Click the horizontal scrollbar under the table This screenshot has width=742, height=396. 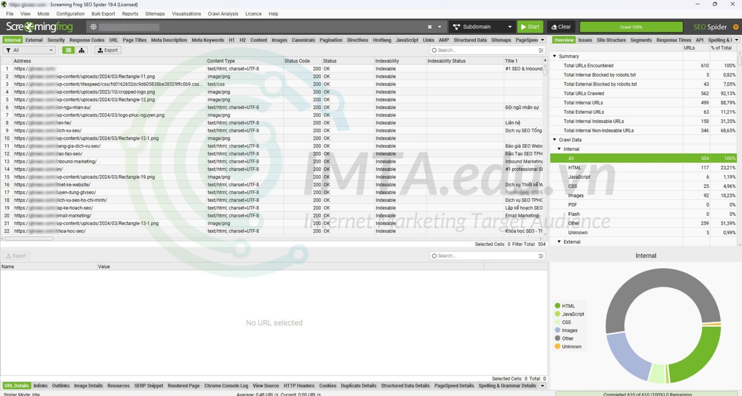(29, 238)
